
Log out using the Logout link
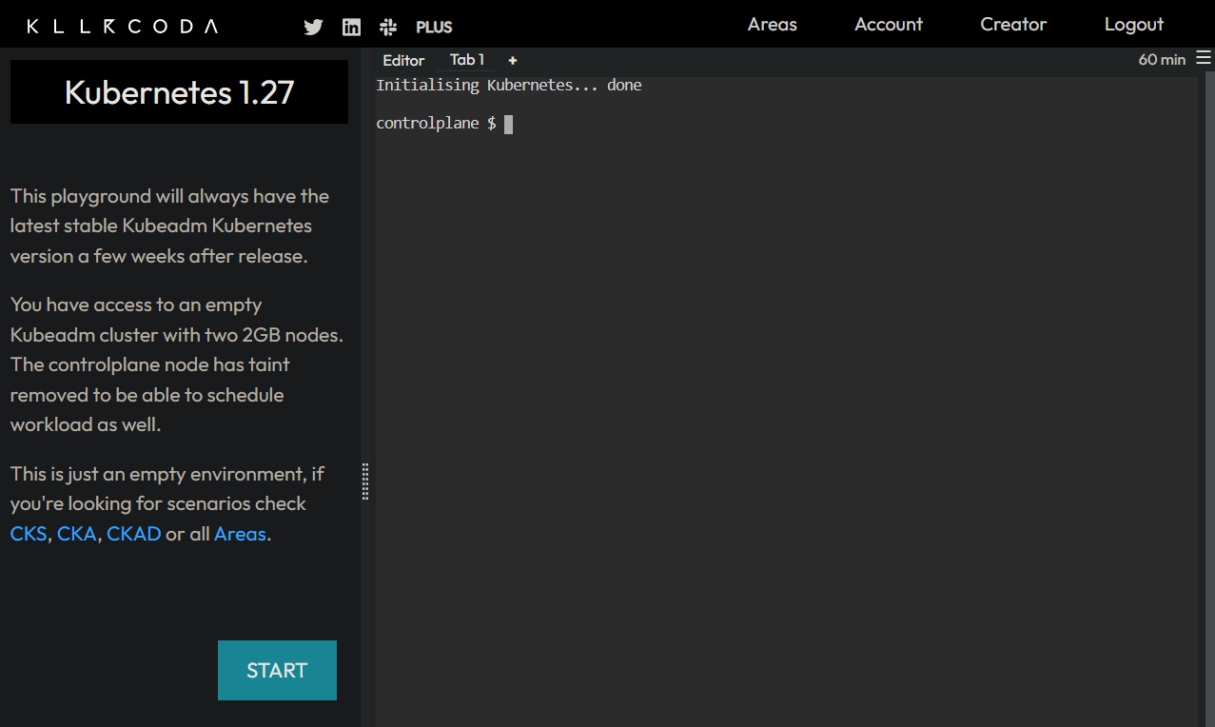1133,25
